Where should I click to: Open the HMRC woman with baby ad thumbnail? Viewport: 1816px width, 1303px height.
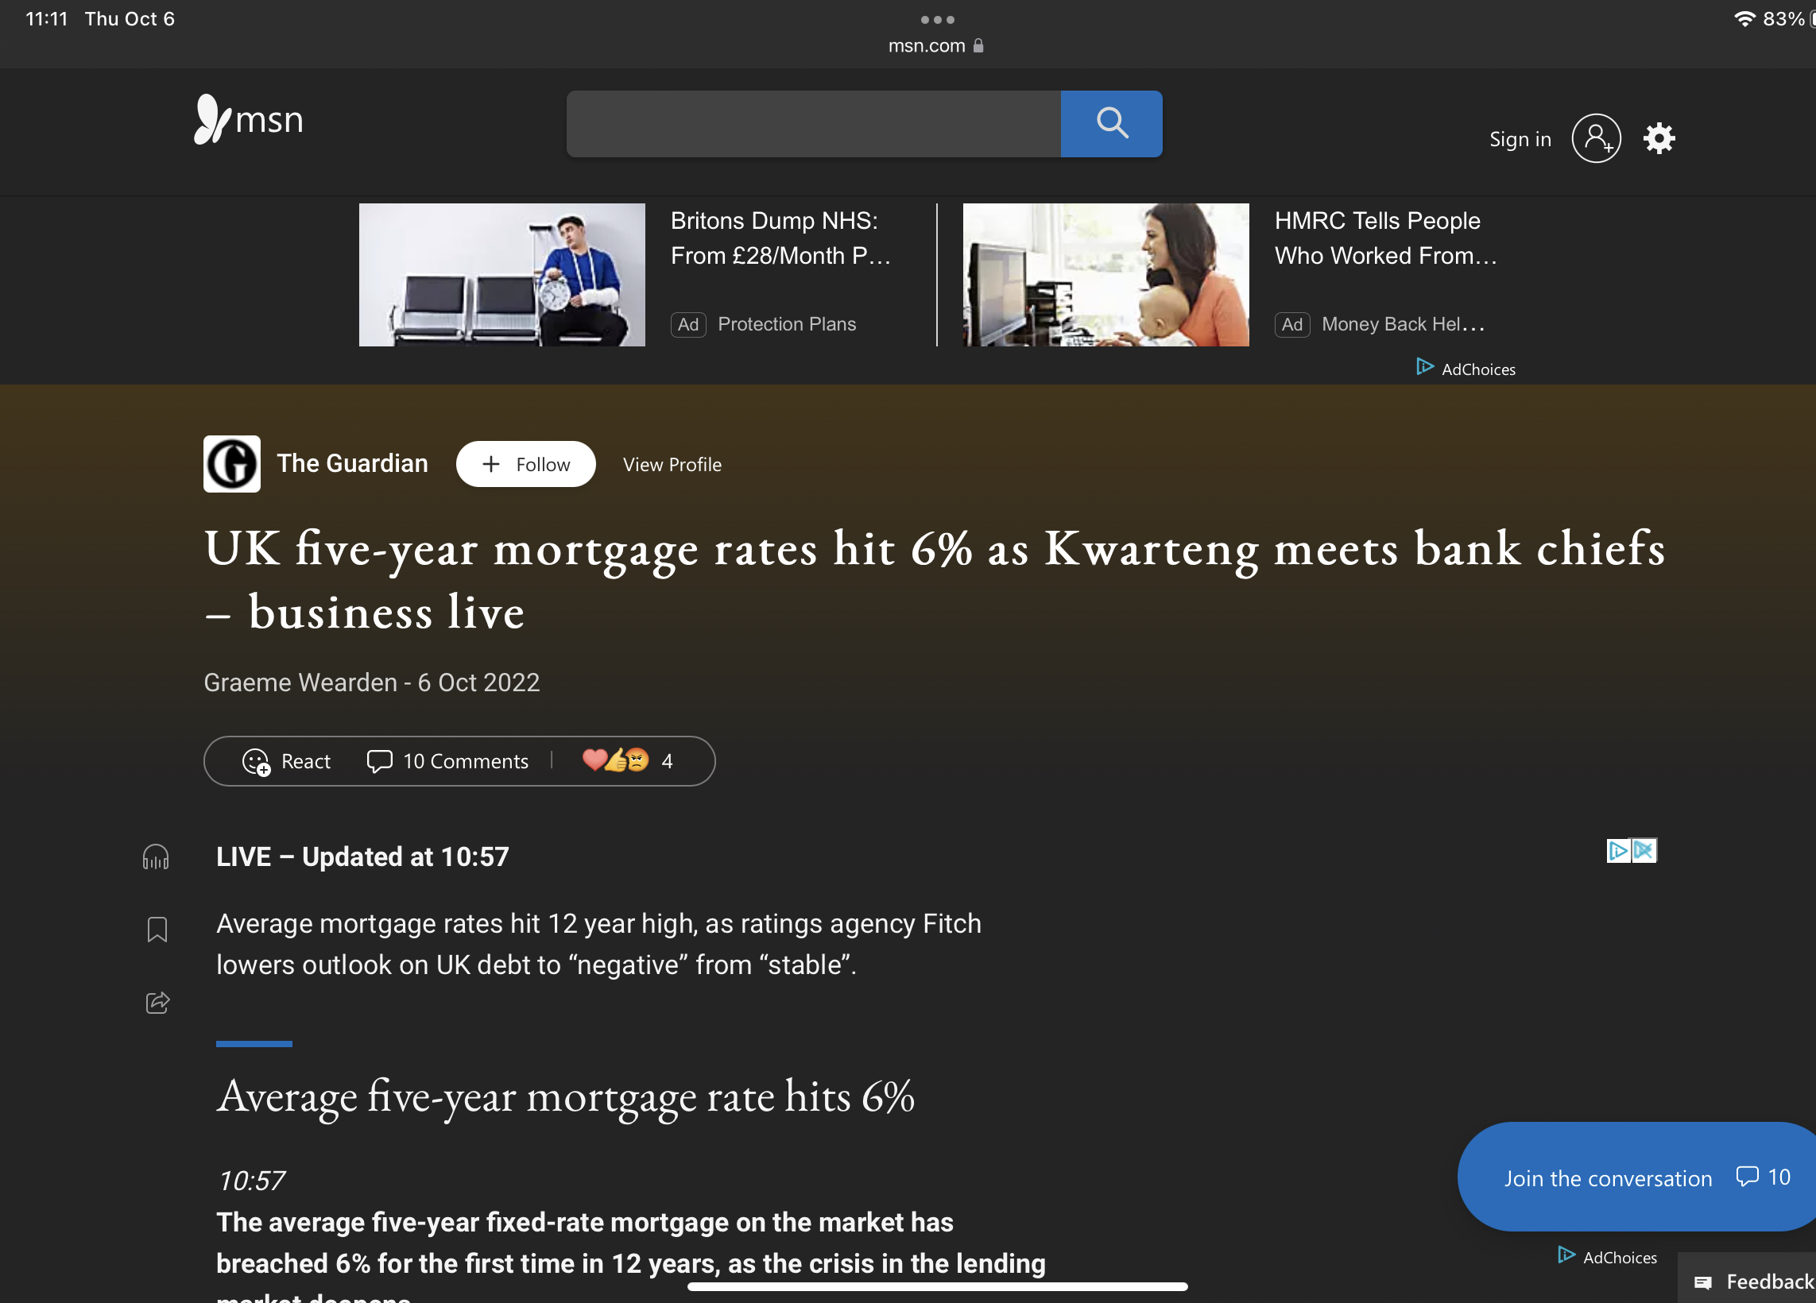pyautogui.click(x=1105, y=275)
